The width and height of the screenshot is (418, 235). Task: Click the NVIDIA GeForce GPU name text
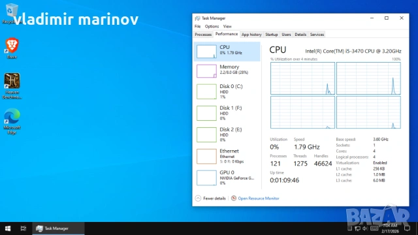tap(236, 178)
